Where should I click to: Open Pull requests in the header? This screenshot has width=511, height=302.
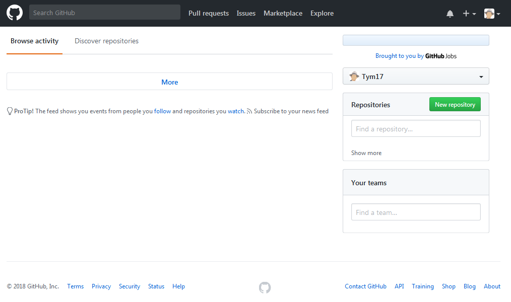209,14
